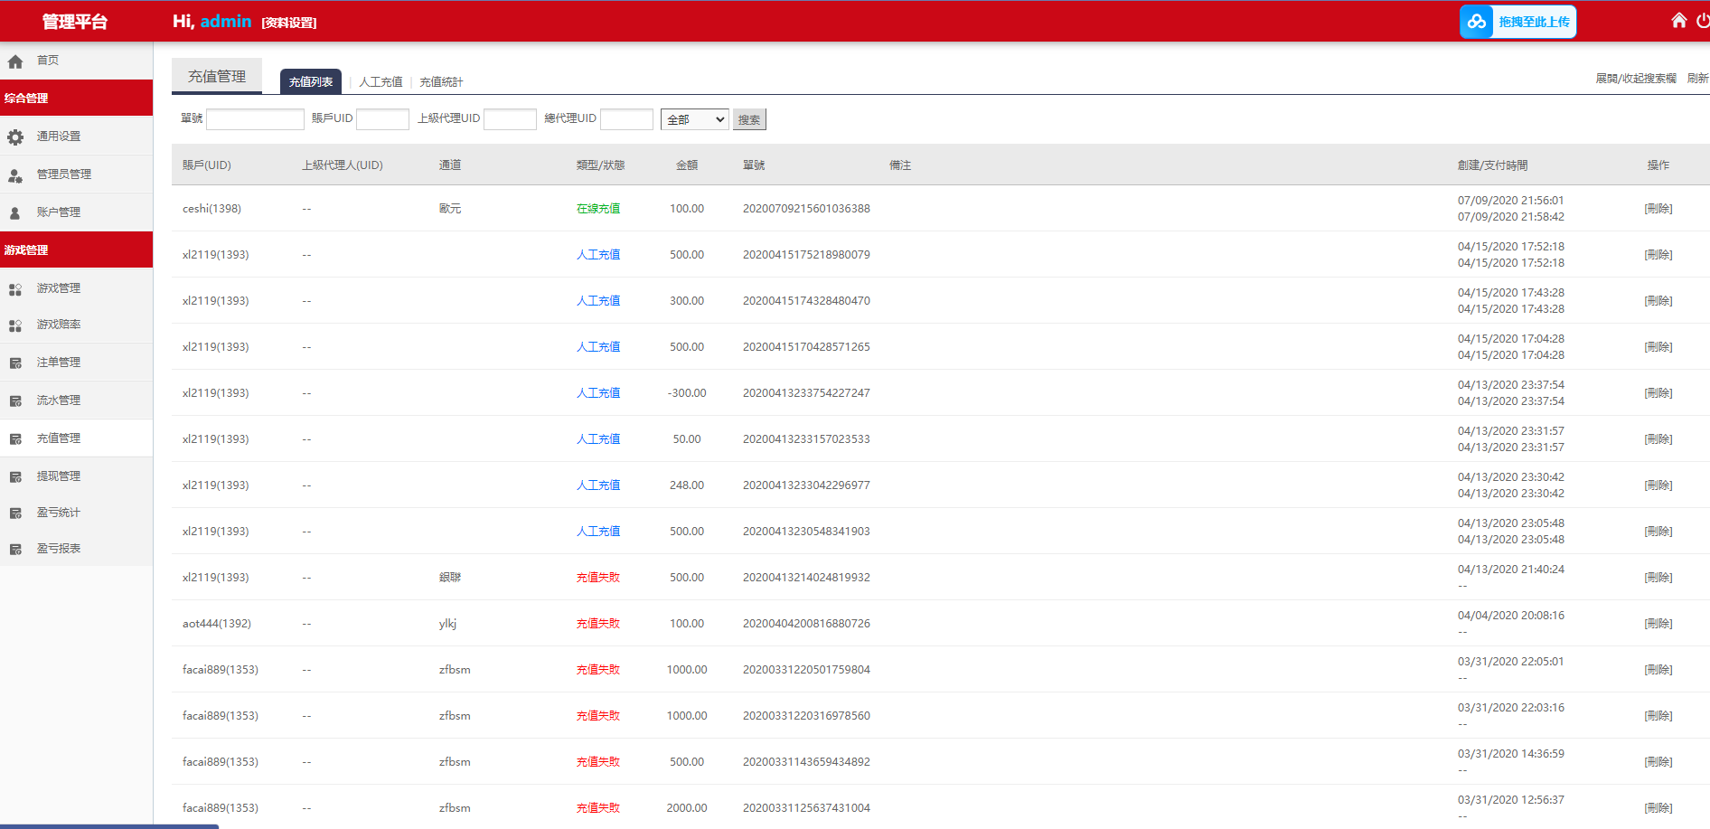Viewport: 1710px width, 829px height.
Task: Click the icon beside 提现管理 sidebar item
Action: 15,477
